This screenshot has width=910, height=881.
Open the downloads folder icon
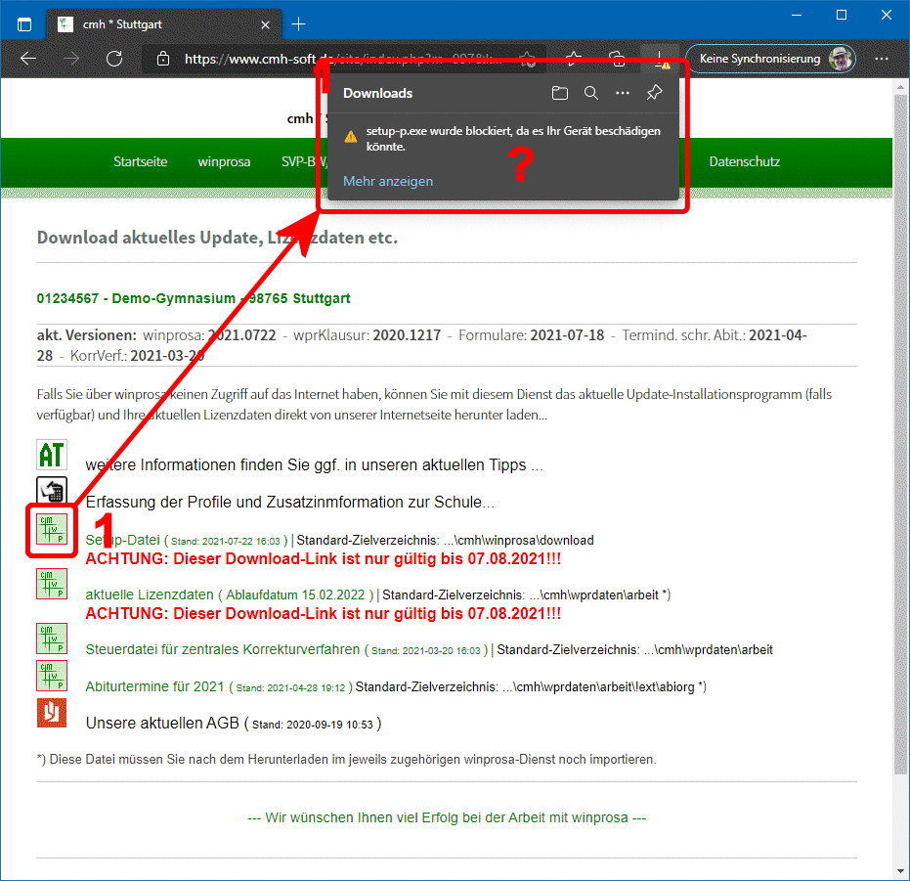[x=559, y=94]
